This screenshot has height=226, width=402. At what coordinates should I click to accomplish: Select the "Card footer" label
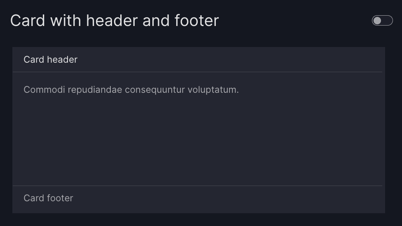pyautogui.click(x=48, y=198)
